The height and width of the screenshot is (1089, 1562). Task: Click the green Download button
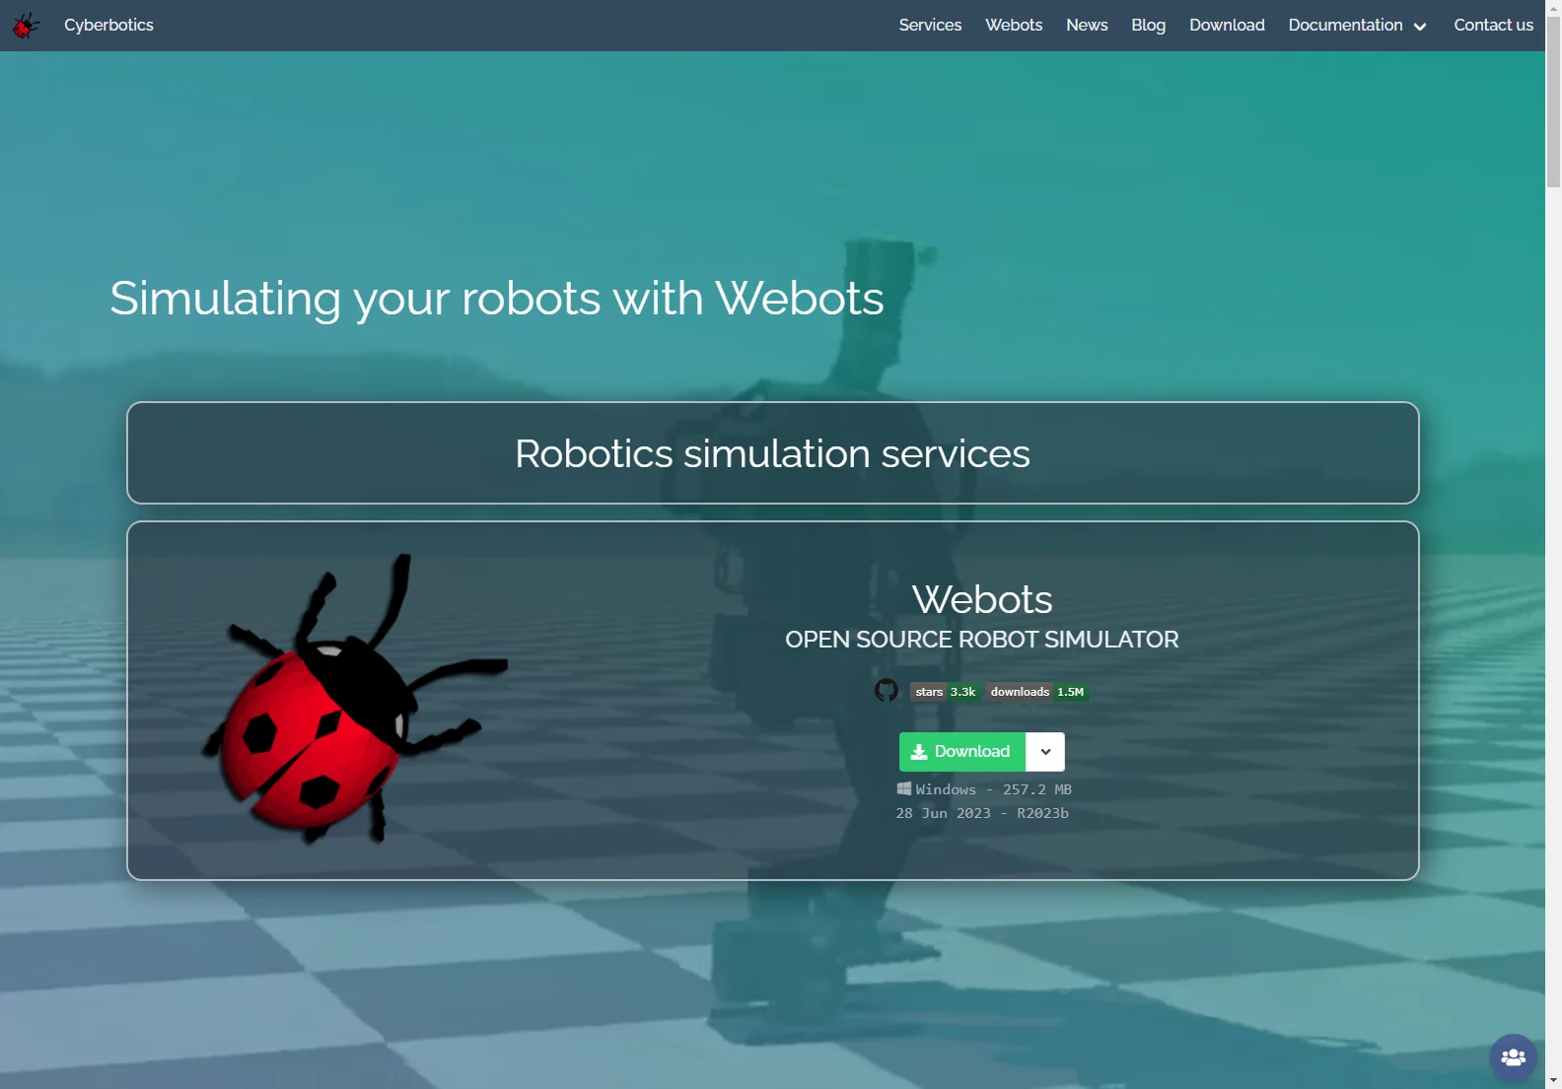tap(962, 752)
